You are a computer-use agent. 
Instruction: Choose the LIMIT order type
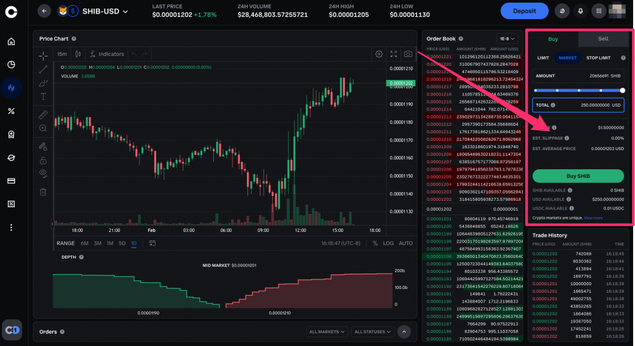(543, 58)
